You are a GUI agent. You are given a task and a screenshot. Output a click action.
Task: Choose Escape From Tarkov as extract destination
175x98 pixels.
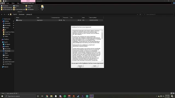(x=7, y=8)
